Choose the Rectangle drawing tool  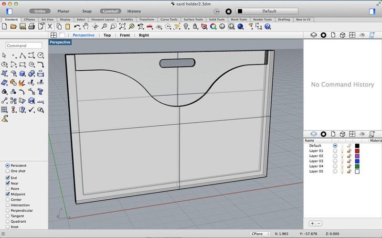(22, 64)
